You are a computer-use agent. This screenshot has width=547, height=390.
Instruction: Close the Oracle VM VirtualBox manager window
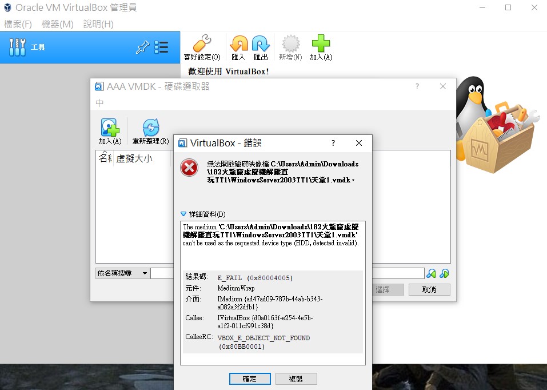point(534,7)
